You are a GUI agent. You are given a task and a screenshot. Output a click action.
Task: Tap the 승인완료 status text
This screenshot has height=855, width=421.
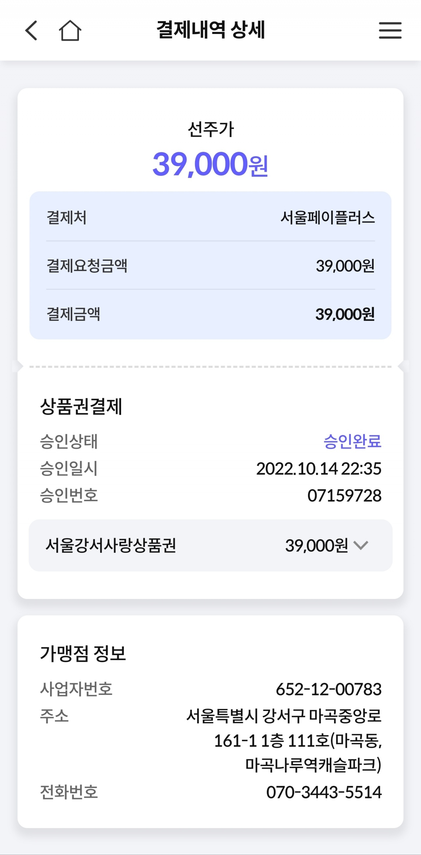tap(352, 441)
